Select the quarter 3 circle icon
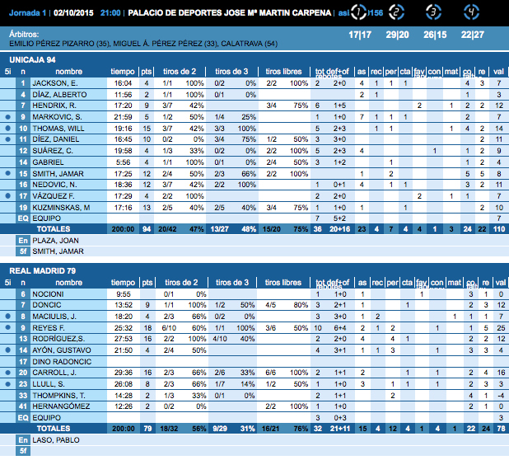 [433, 12]
